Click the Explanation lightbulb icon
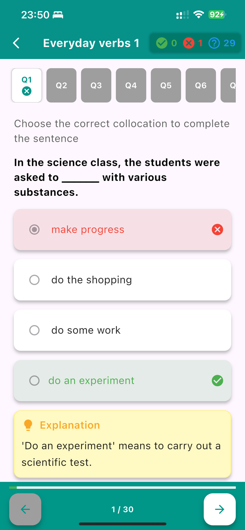The image size is (245, 530). (x=28, y=425)
